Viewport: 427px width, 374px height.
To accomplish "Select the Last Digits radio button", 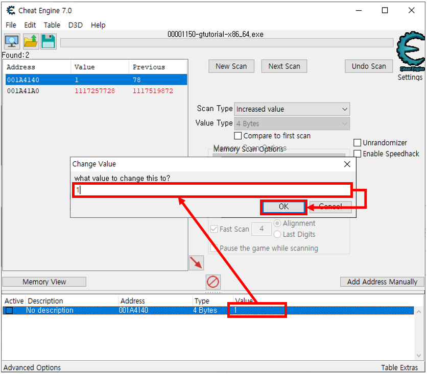I will (277, 234).
